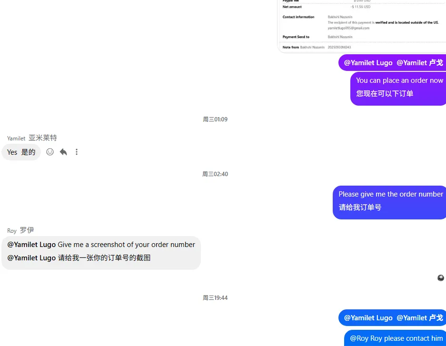Click the 周三02:40 timestamp
This screenshot has height=346, width=446.
(215, 174)
